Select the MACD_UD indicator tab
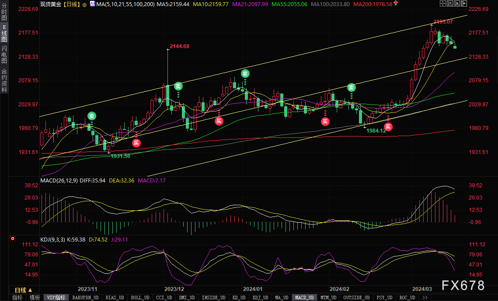498x301 pixels. [x=305, y=297]
